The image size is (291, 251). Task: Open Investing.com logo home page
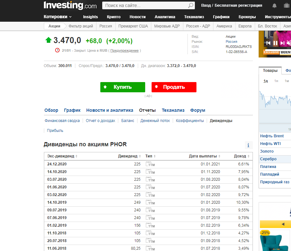tap(70, 5)
